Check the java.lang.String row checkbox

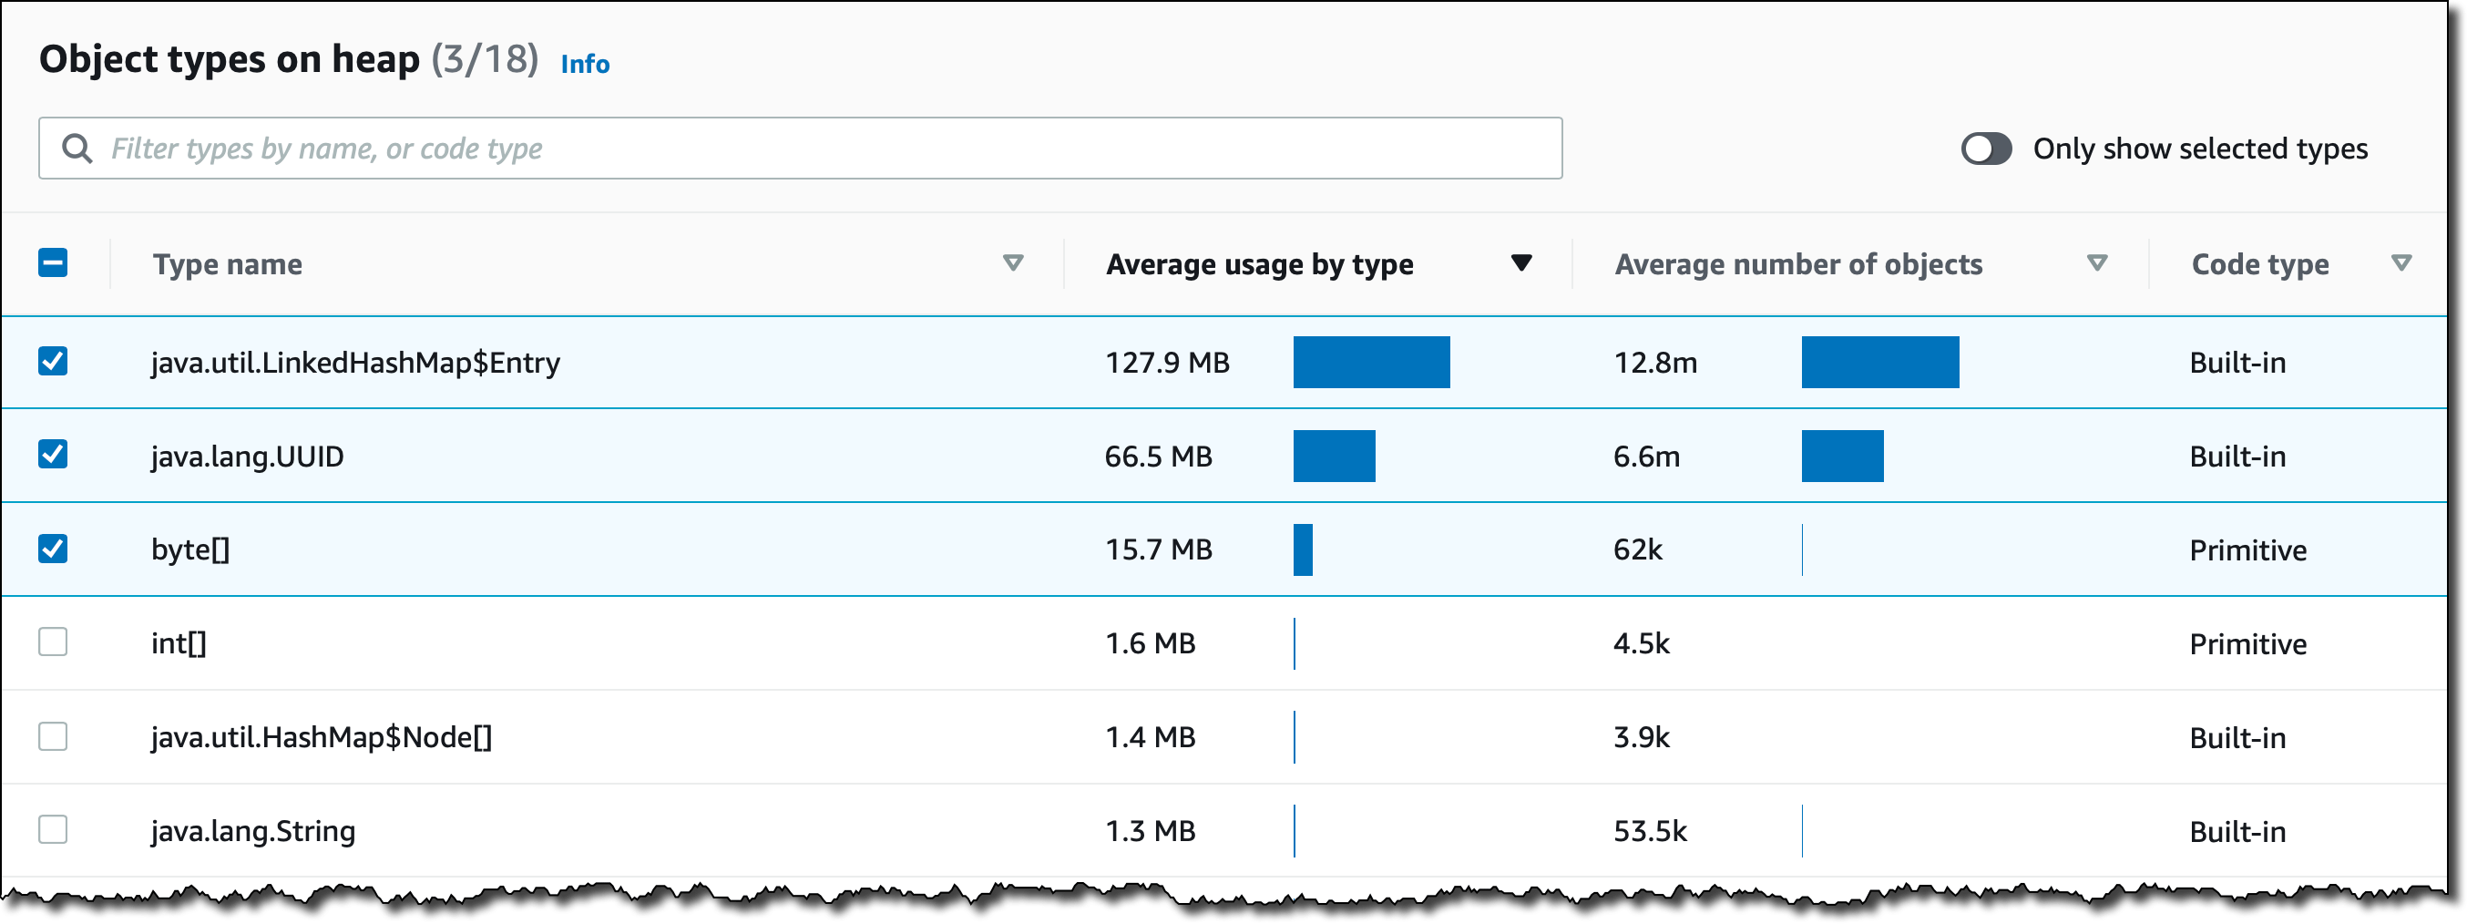(53, 829)
